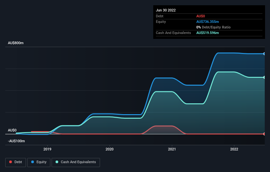Image resolution: width=270 pixels, height=172 pixels.
Task: Click the red dot in Debt legend
Action: pyautogui.click(x=11, y=162)
